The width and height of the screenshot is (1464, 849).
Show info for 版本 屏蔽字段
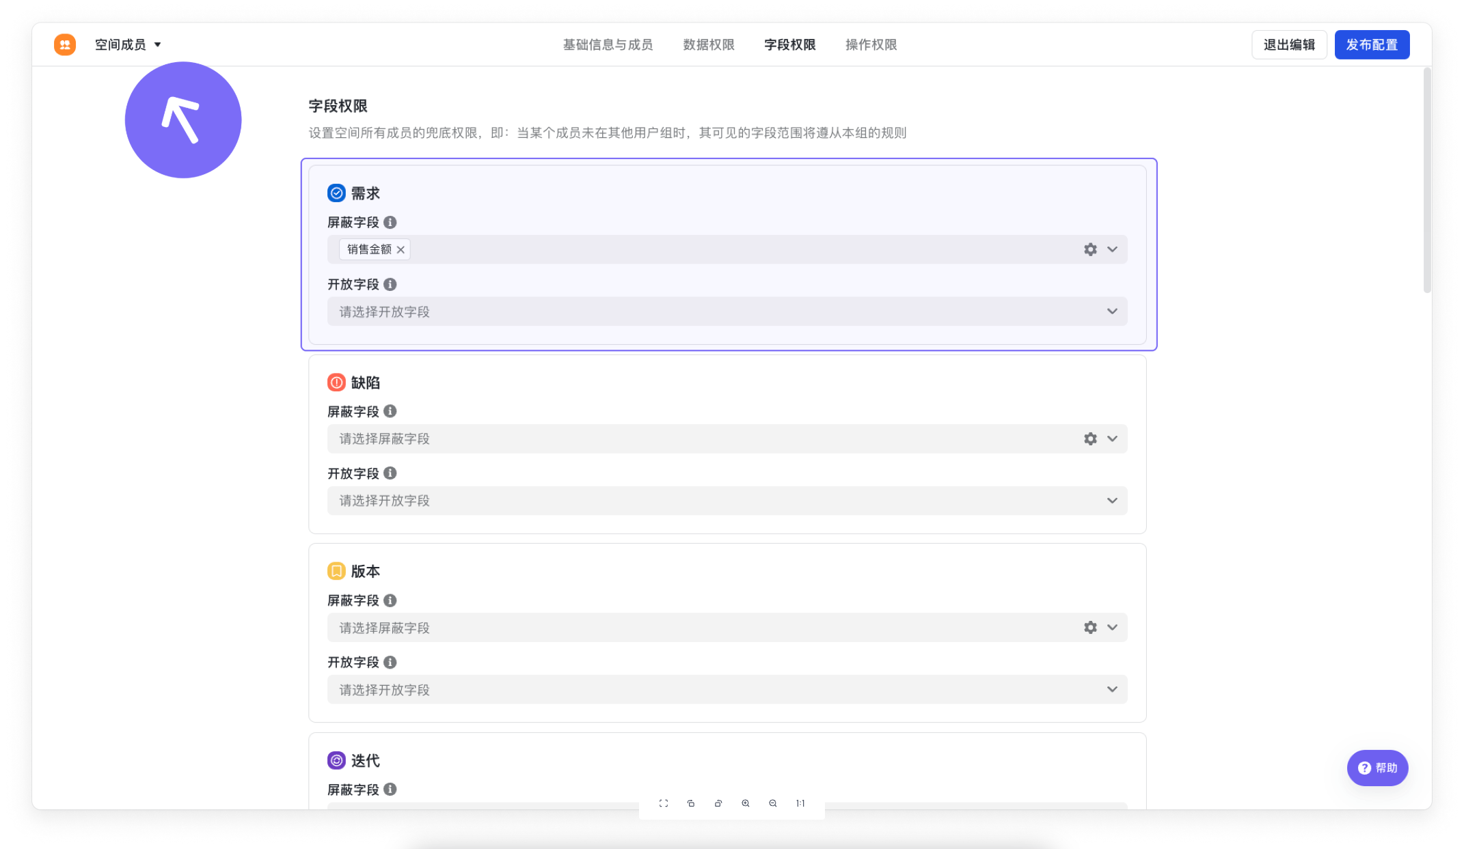pyautogui.click(x=390, y=600)
